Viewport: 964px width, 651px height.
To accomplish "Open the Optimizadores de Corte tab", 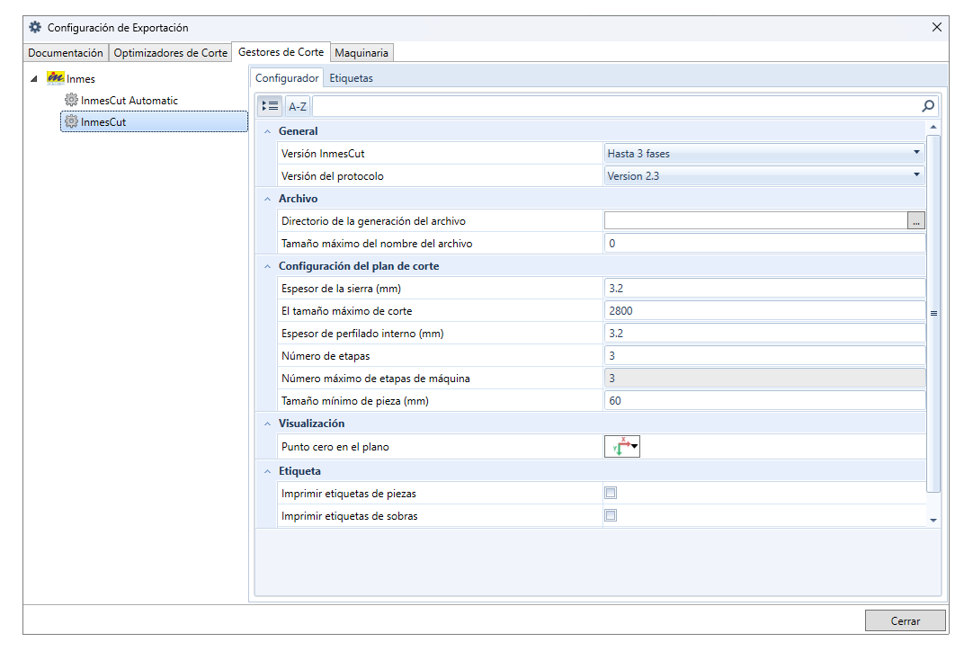I will pyautogui.click(x=170, y=53).
